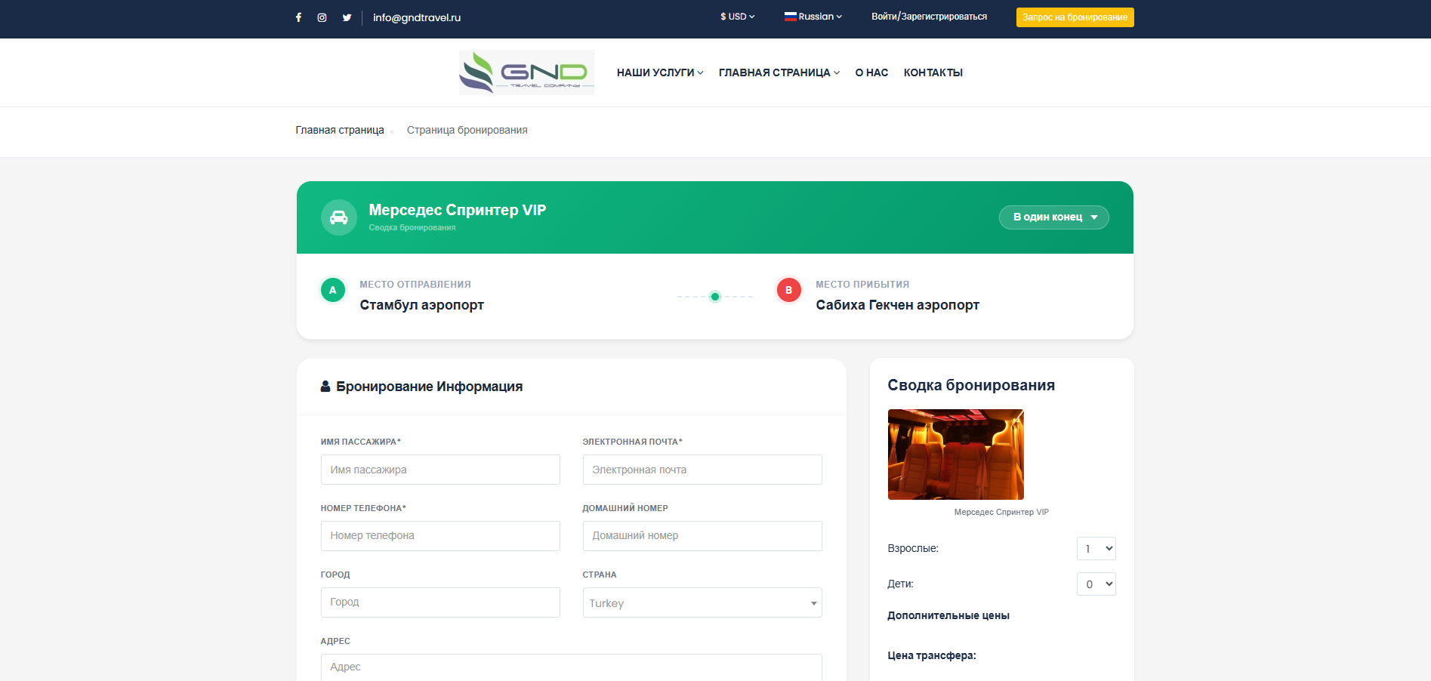Click the Дополнительные цены label
Screen dimensions: 1431x681
pyautogui.click(x=948, y=615)
